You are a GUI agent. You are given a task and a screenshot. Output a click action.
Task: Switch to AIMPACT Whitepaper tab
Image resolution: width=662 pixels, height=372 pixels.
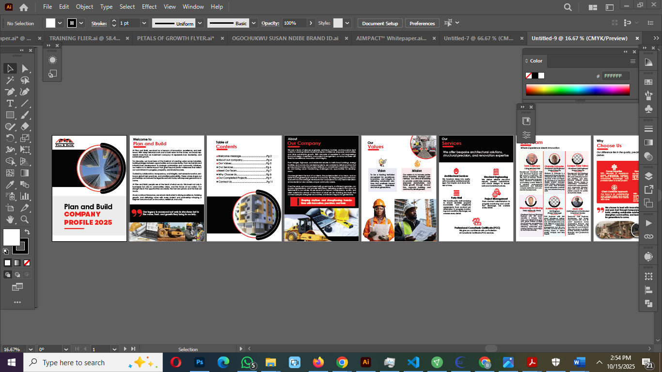pos(391,38)
